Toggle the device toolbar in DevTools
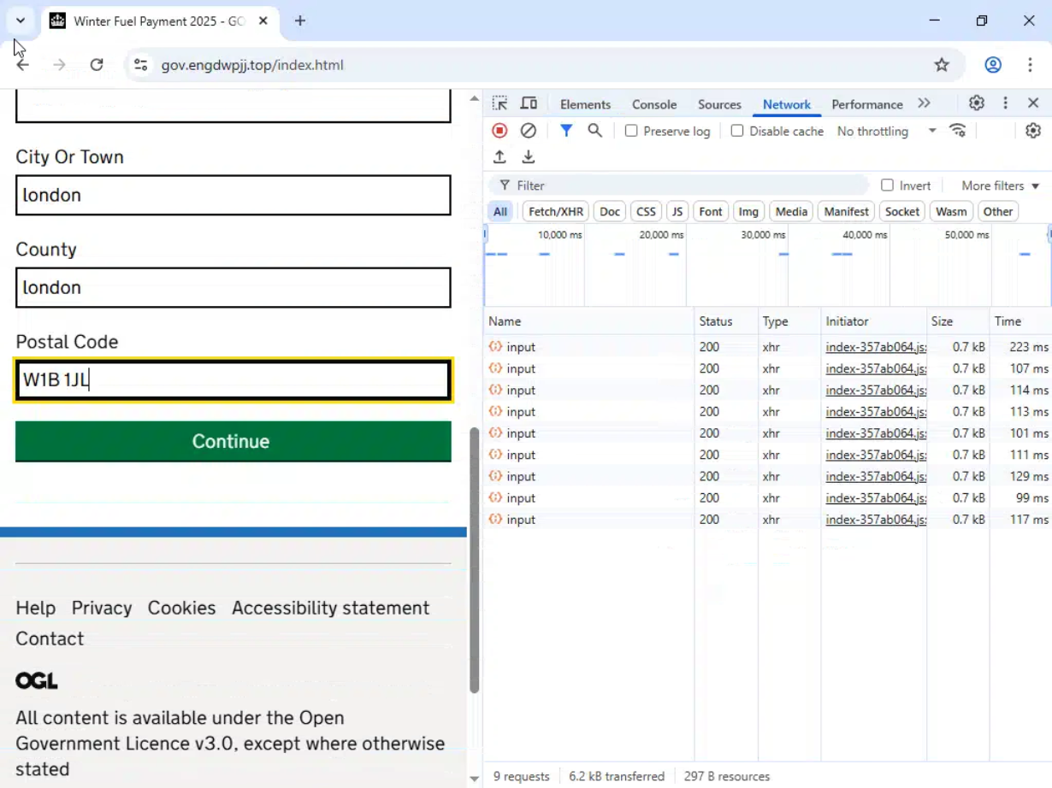Viewport: 1052px width, 788px height. (x=529, y=103)
